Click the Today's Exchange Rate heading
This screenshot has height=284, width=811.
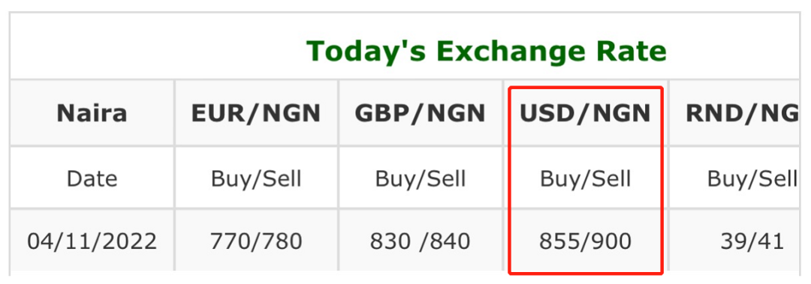[x=486, y=51]
